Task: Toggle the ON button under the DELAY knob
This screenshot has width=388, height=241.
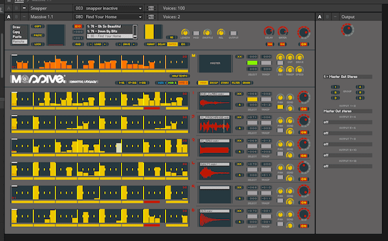Action: [270, 44]
